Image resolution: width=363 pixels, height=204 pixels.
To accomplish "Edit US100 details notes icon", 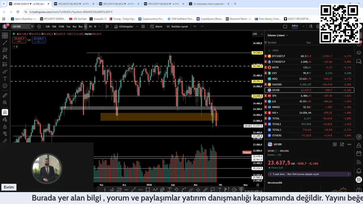I will [x=342, y=144].
